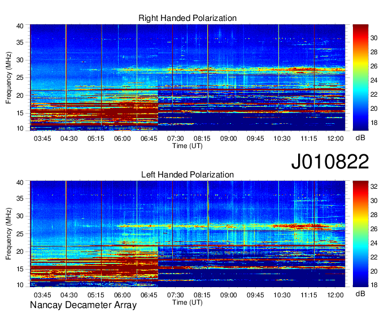Click "05:15" on the Left Handed time axis
The width and height of the screenshot is (384, 312).
click(x=96, y=295)
